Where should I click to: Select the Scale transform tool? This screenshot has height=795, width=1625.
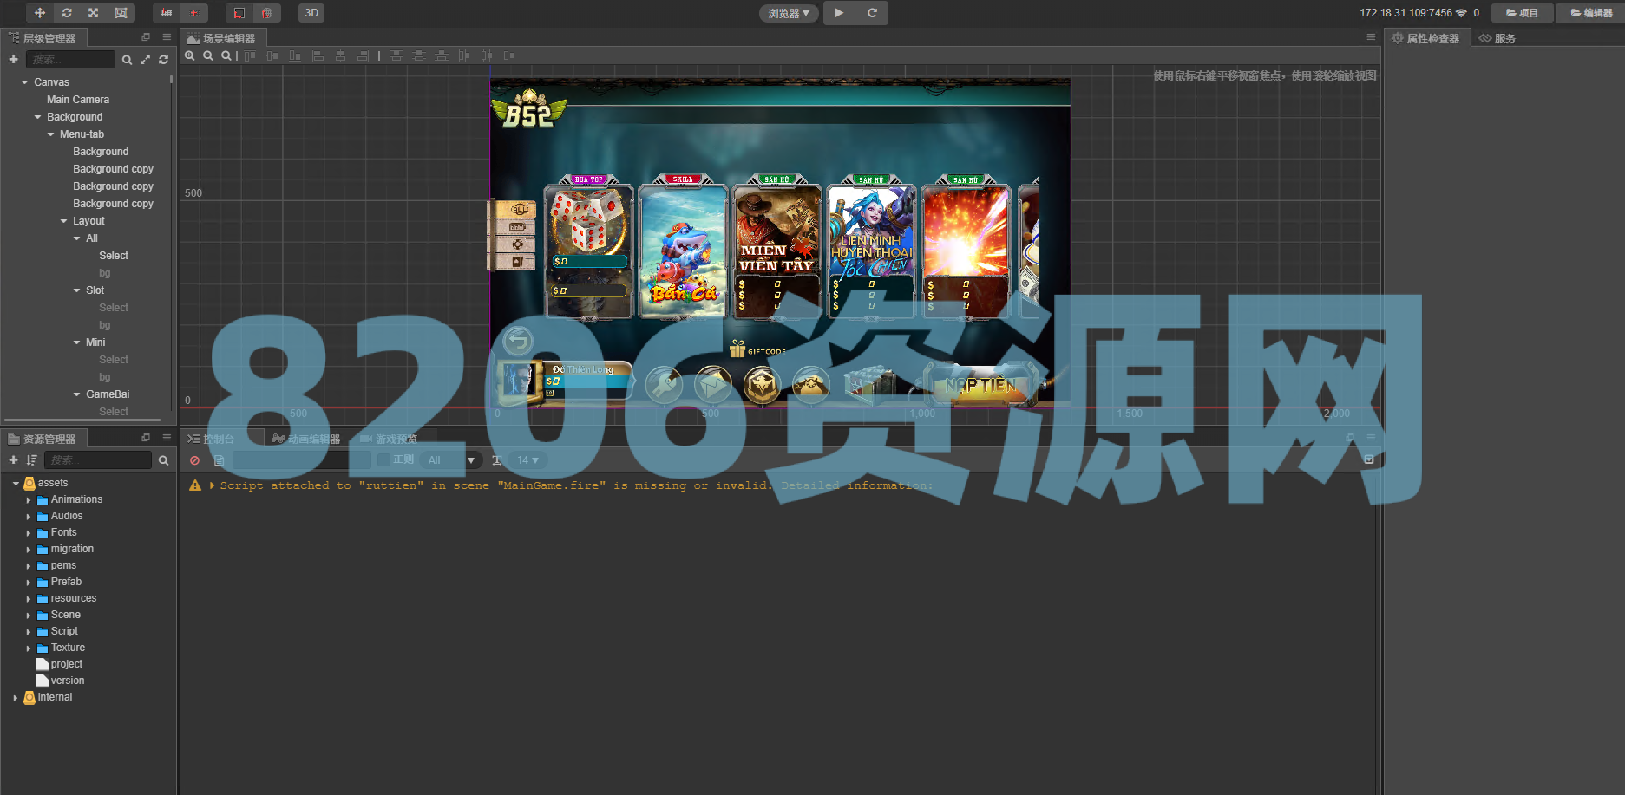(x=94, y=13)
